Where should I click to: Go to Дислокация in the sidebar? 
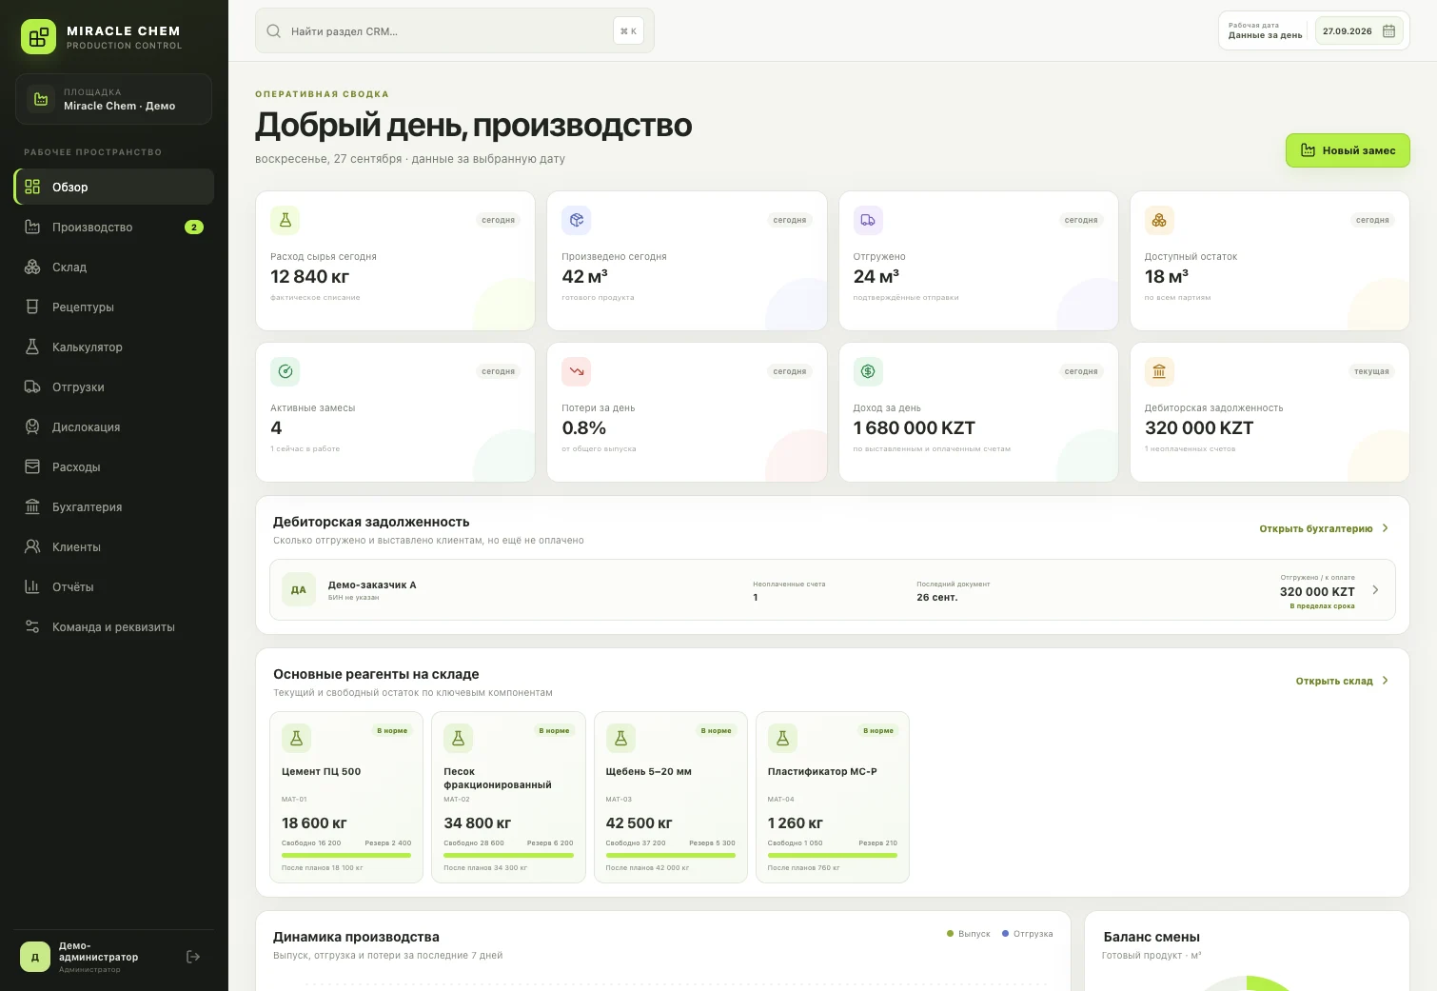(114, 426)
